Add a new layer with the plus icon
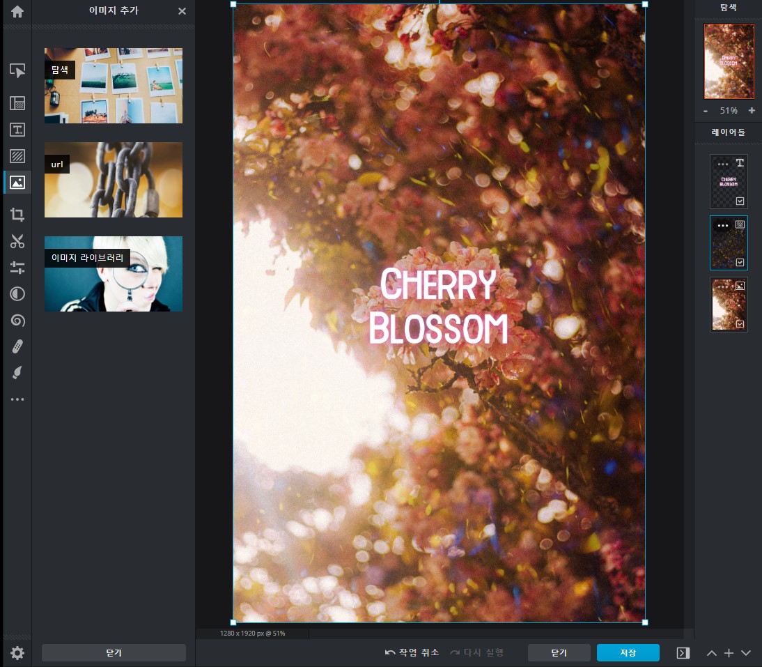This screenshot has width=762, height=667. [729, 653]
